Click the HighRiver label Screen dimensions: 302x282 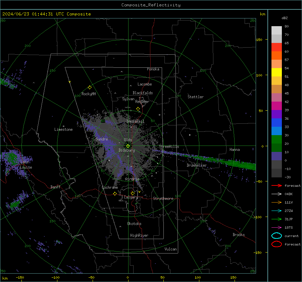coord(139,235)
